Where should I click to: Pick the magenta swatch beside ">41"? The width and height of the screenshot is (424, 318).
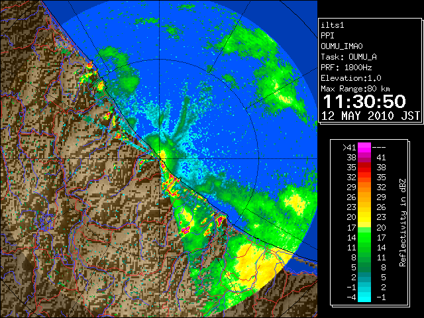pos(364,147)
